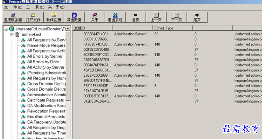The image size is (262, 139).
Task: Select Enrollment Requests view
Action: 46,117
